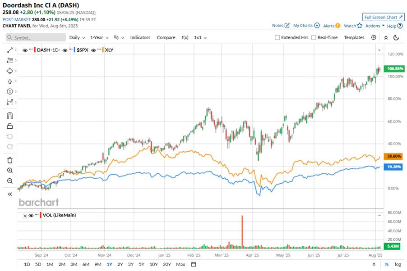
Task: Collapse the volume pane chevron
Action: [x=379, y=215]
